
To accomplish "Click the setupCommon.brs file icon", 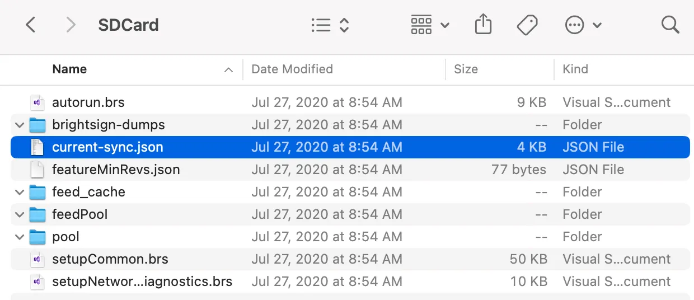I will [x=37, y=259].
